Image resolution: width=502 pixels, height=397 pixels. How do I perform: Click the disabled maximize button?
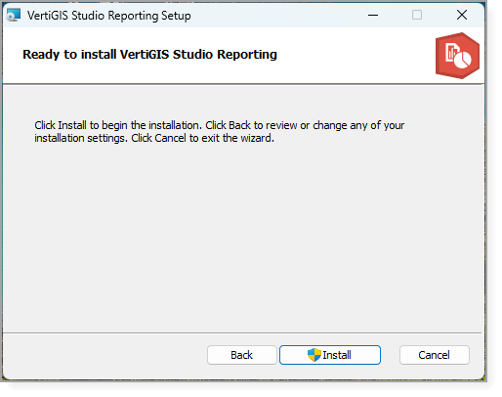click(417, 15)
